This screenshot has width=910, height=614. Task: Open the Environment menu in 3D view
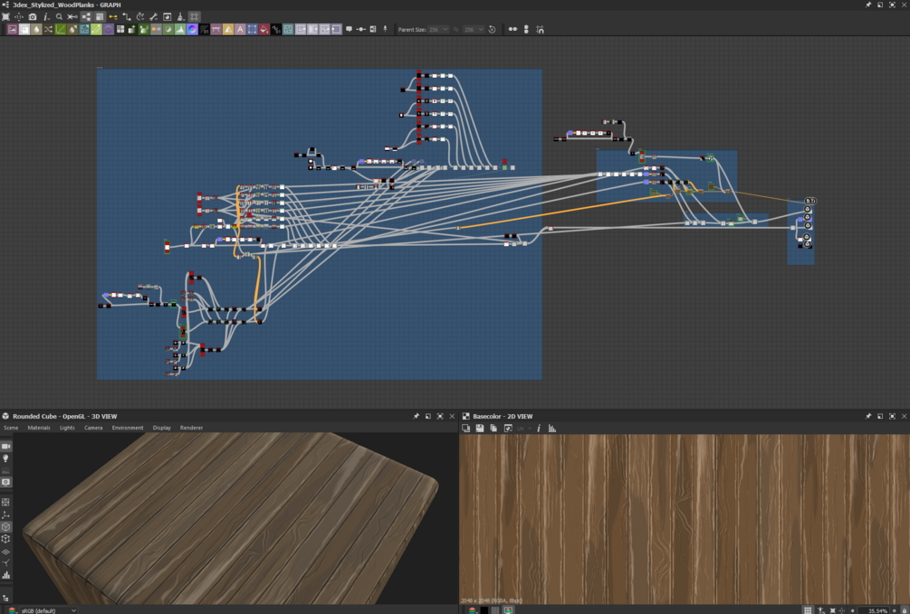[x=128, y=428]
